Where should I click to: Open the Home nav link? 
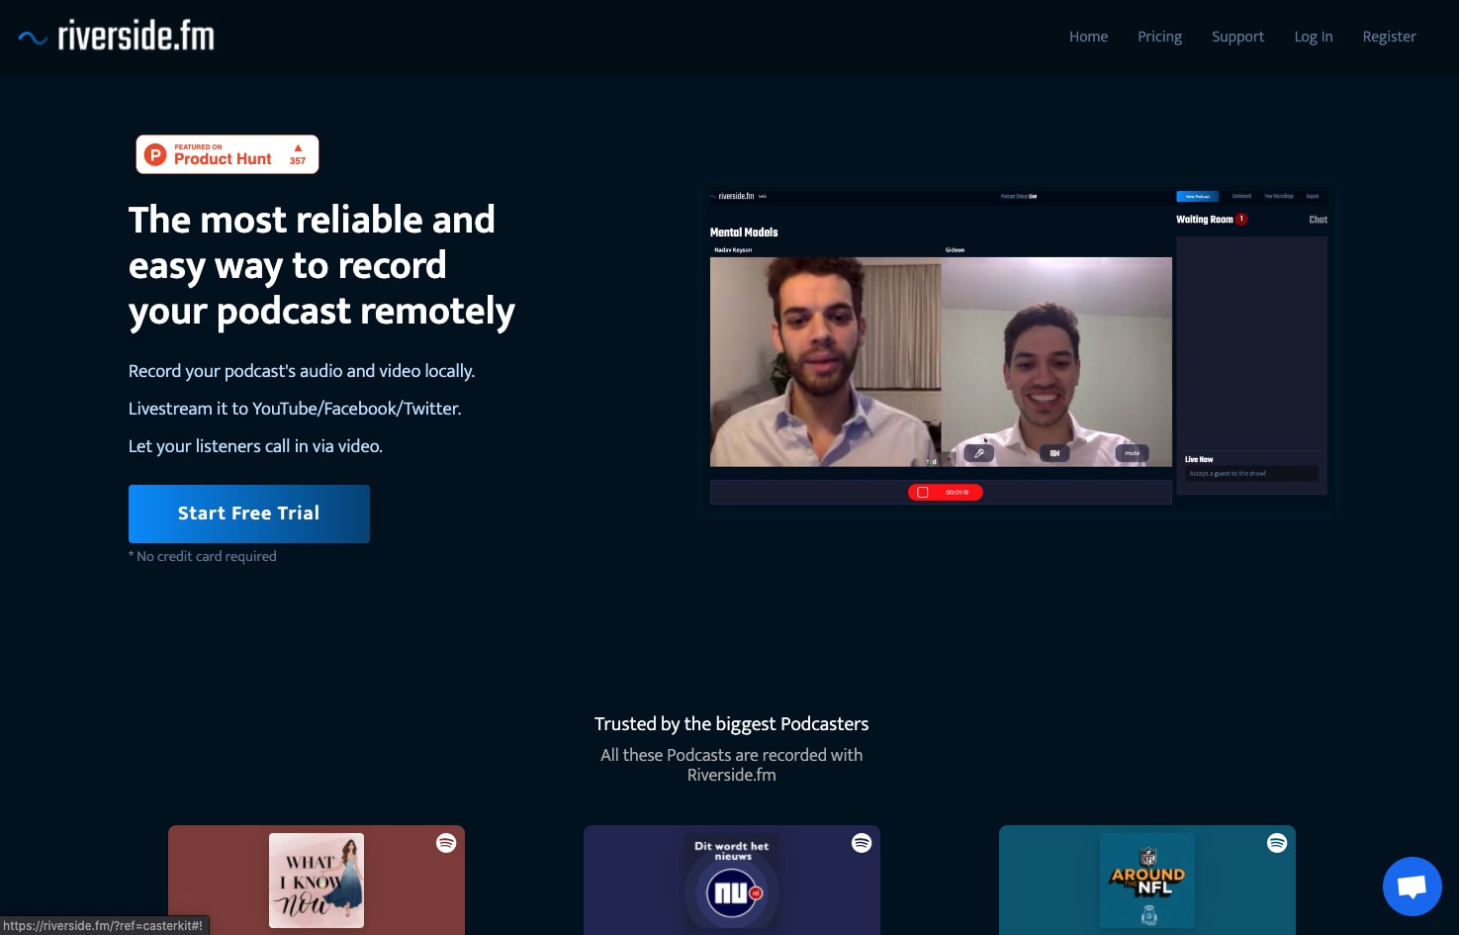click(1088, 37)
